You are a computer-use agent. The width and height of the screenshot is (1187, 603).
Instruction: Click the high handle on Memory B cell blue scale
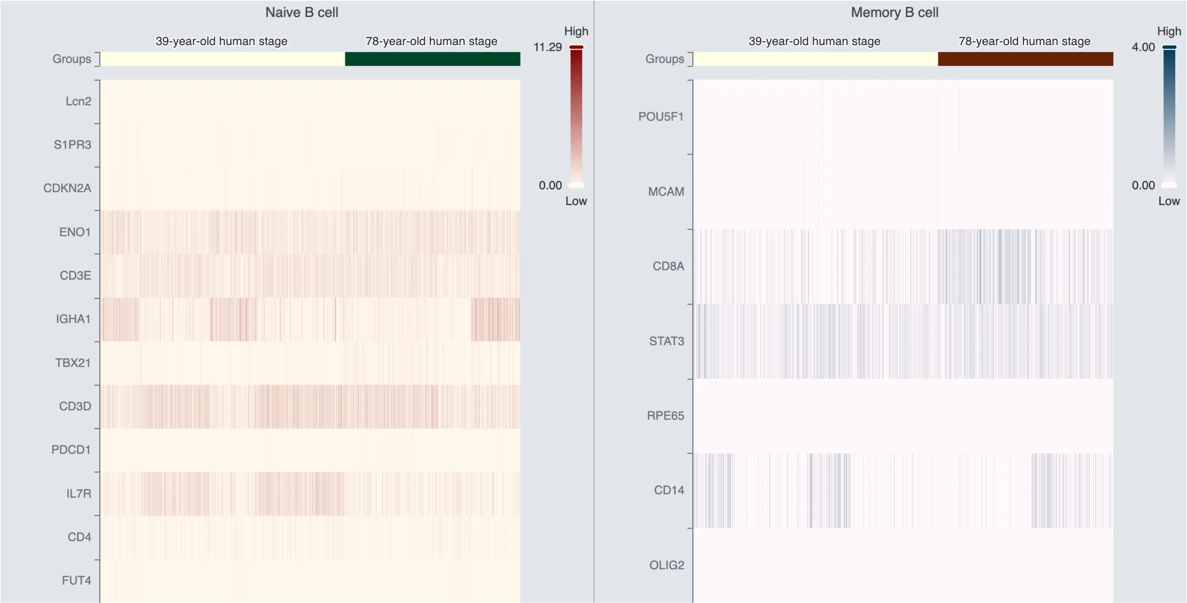[1169, 47]
